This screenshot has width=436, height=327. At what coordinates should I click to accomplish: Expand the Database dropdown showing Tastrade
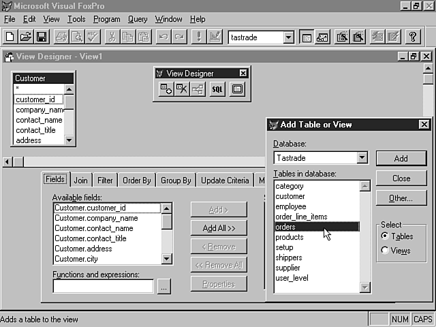coord(362,158)
